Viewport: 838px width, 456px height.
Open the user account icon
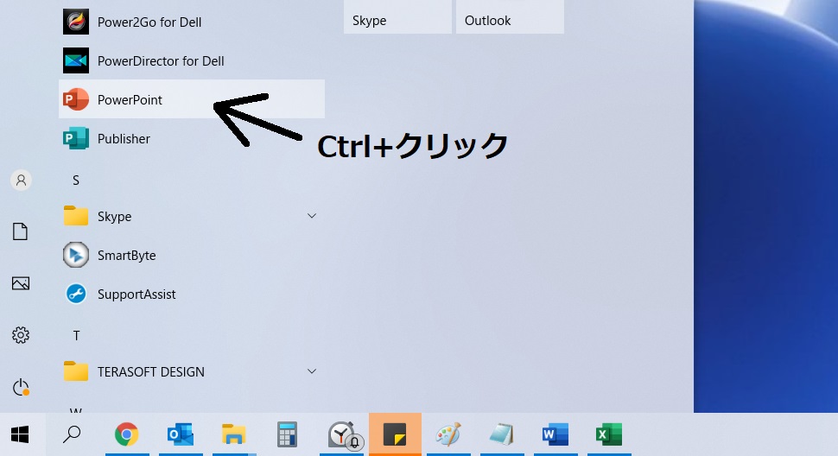[x=21, y=180]
